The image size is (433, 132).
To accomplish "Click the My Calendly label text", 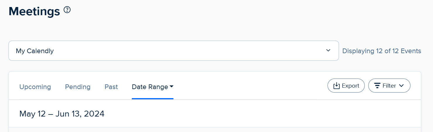I will 35,51.
